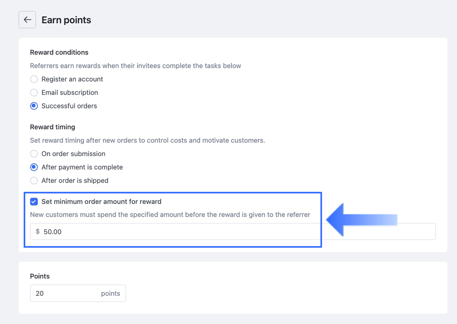Click the Earn points page title
457x324 pixels.
click(x=66, y=20)
